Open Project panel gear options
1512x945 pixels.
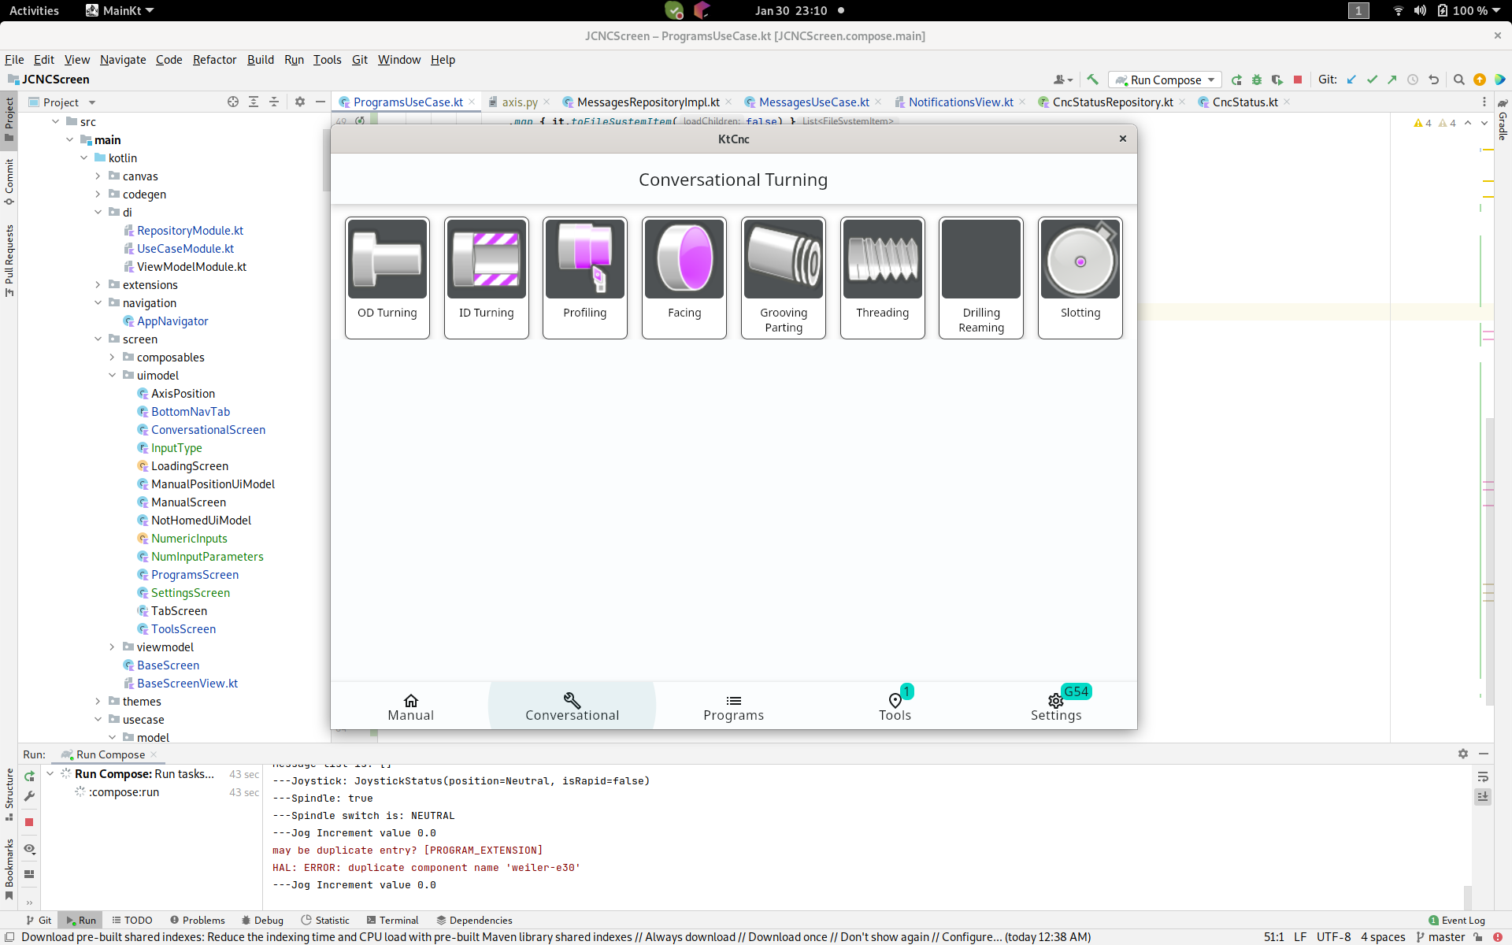[x=300, y=102]
